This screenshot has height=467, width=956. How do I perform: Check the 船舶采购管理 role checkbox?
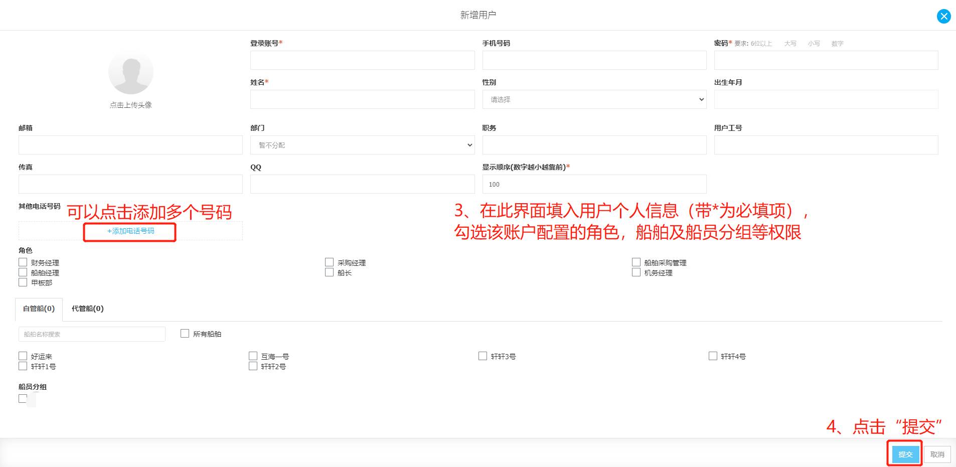(636, 262)
